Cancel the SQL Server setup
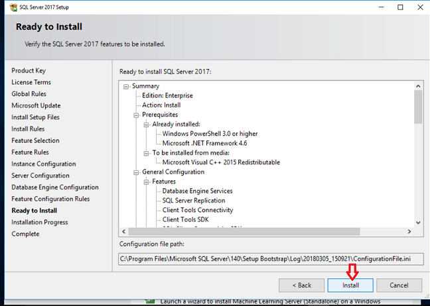This screenshot has height=306, width=430. pos(399,285)
